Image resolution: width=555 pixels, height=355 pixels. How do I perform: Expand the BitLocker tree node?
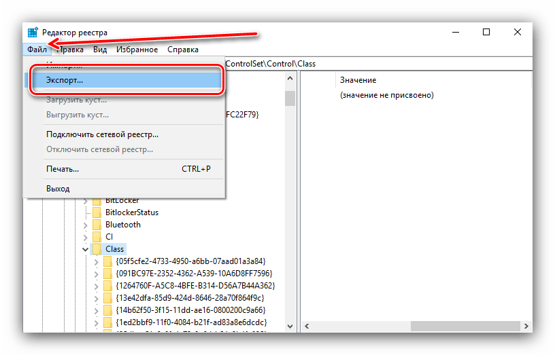pos(85,200)
